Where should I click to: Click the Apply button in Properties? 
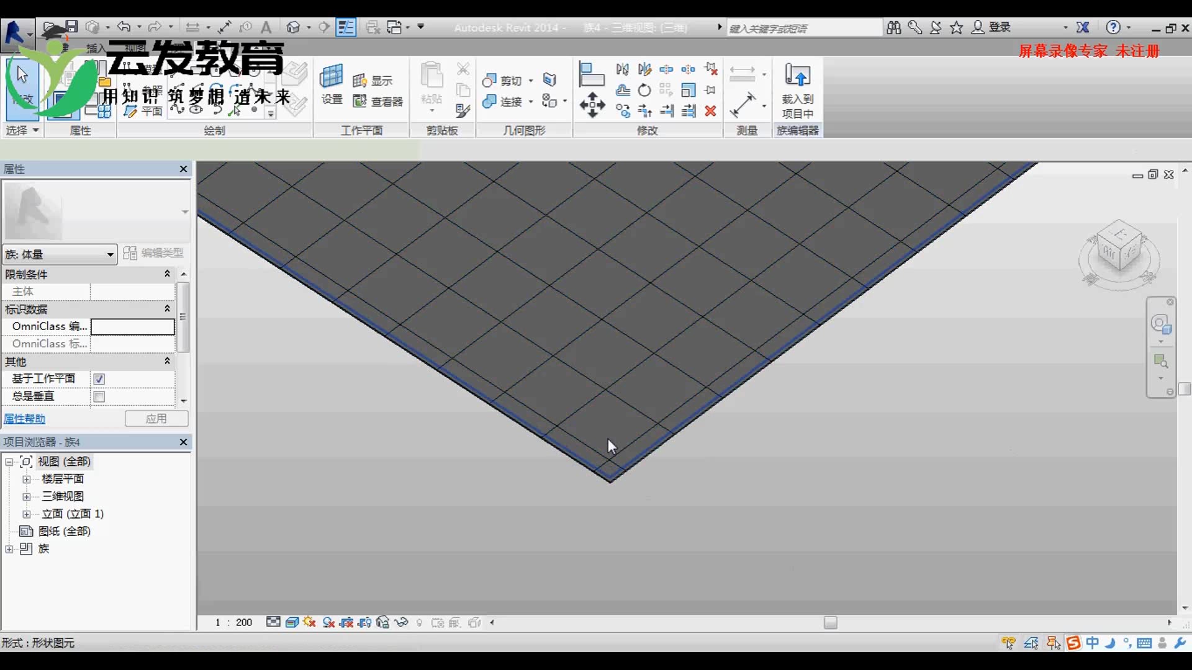pyautogui.click(x=156, y=419)
